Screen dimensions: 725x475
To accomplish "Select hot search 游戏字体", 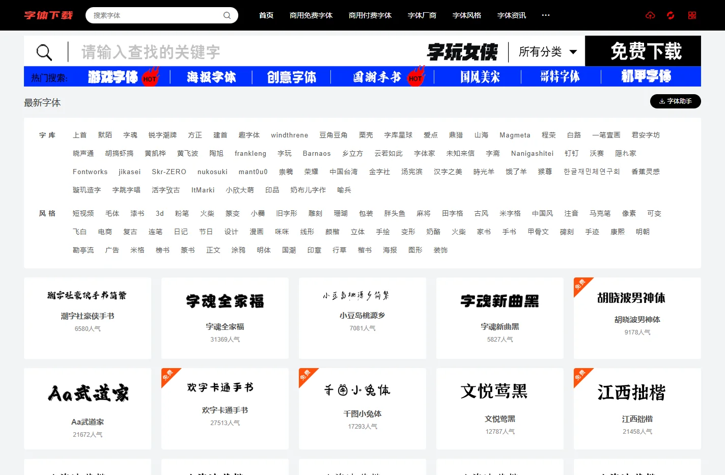I will [113, 77].
